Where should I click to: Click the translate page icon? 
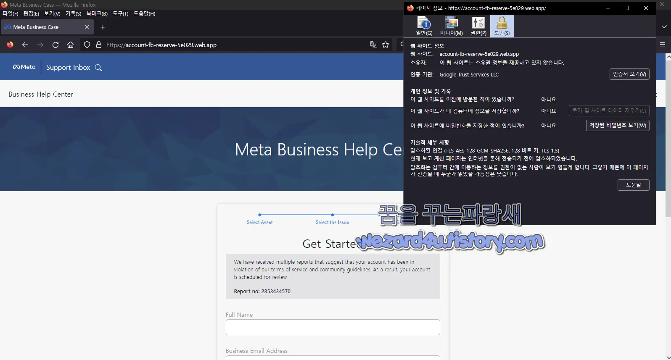click(373, 45)
